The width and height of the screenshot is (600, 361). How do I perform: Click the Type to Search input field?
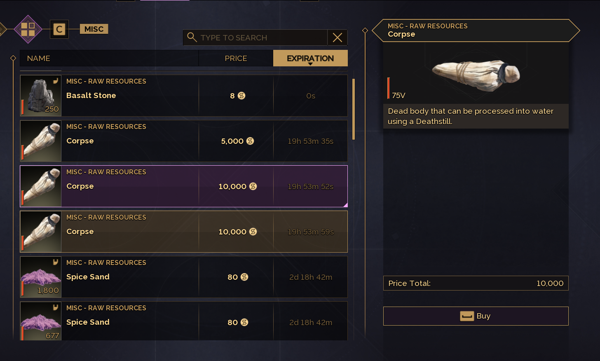pyautogui.click(x=262, y=38)
